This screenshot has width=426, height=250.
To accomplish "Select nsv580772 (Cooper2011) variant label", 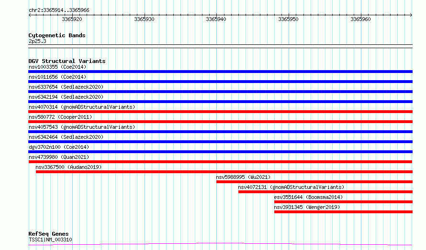I will pos(60,117).
